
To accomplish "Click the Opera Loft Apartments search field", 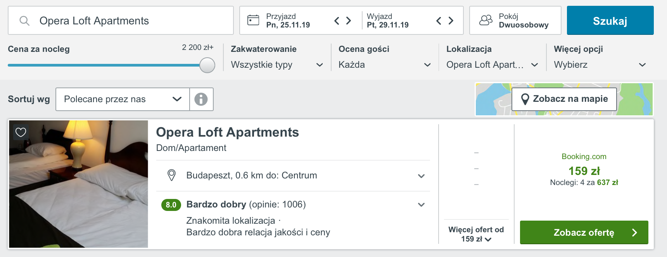I will [121, 21].
